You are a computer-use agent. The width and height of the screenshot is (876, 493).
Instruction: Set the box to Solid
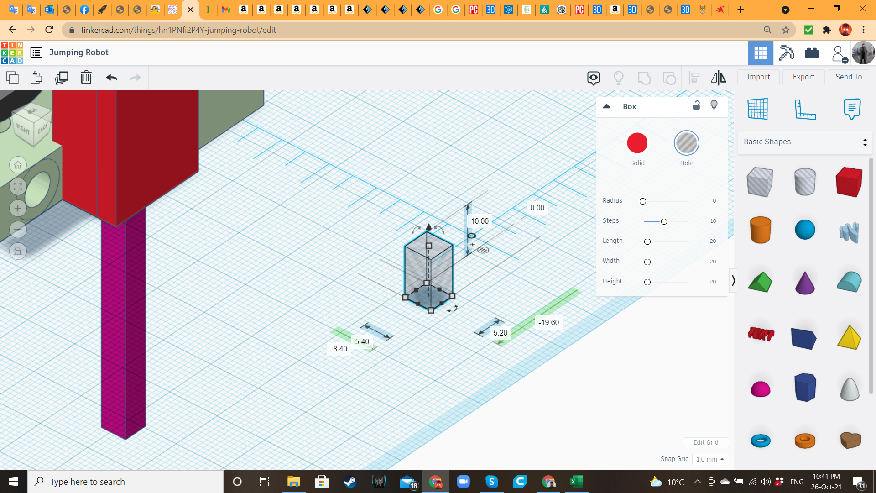point(637,143)
